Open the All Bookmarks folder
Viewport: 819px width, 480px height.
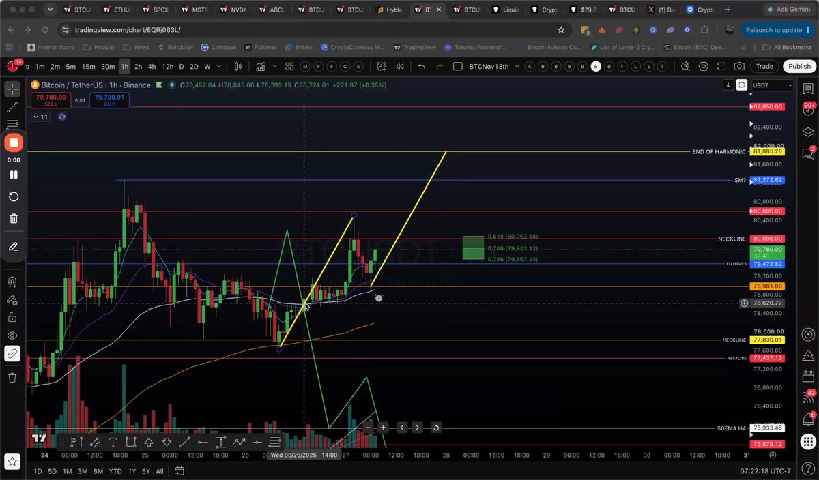(786, 47)
